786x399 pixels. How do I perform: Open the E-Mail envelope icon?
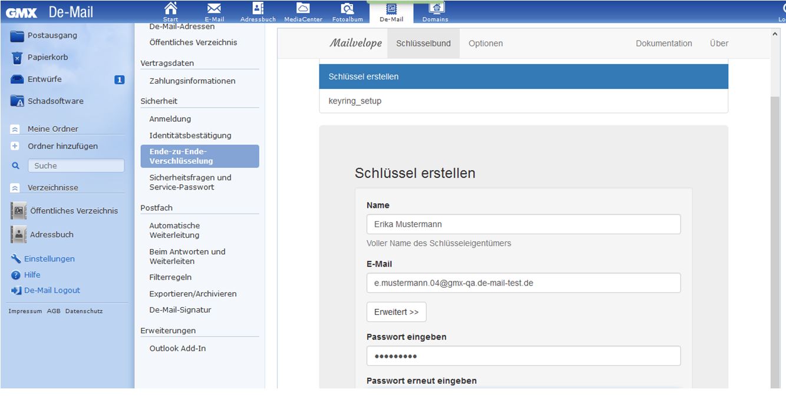[214, 8]
